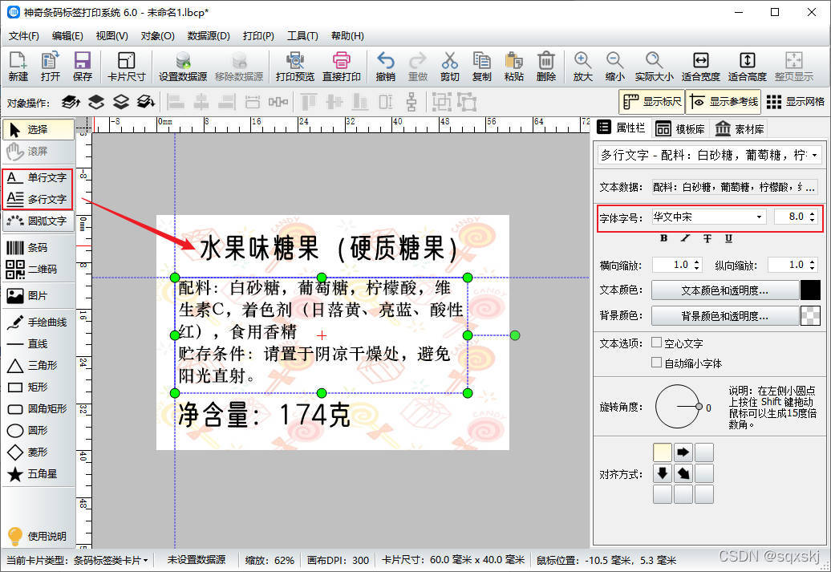Undo with the 撤销 icon
Screen dimensions: 831x572
(x=385, y=67)
